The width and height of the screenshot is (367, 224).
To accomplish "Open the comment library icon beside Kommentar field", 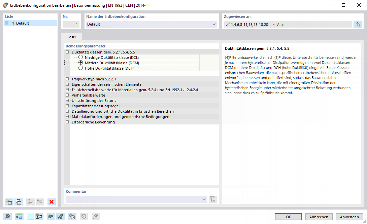I will (x=213, y=199).
